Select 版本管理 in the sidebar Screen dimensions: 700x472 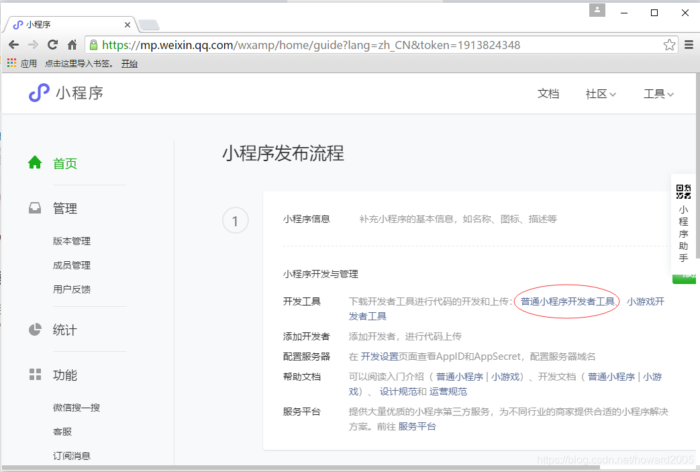click(71, 241)
